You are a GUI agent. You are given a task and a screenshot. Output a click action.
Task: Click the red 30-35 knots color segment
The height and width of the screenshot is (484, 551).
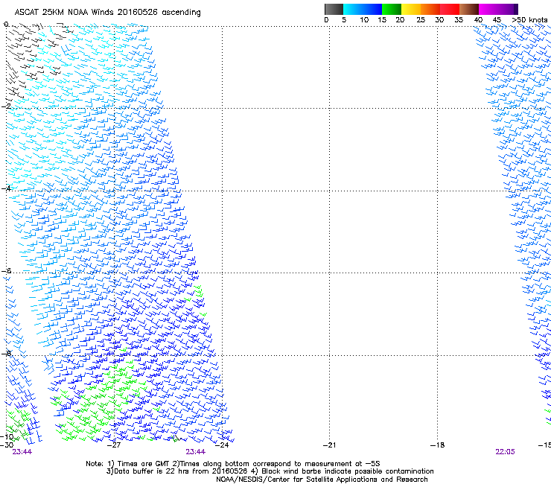click(450, 9)
